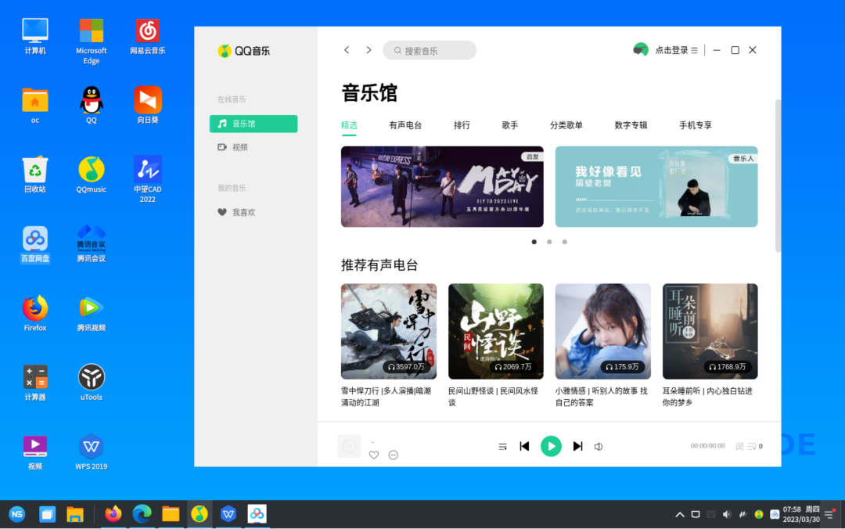Toggle the 词 lyrics button
Image resolution: width=845 pixels, height=529 pixels.
point(739,447)
